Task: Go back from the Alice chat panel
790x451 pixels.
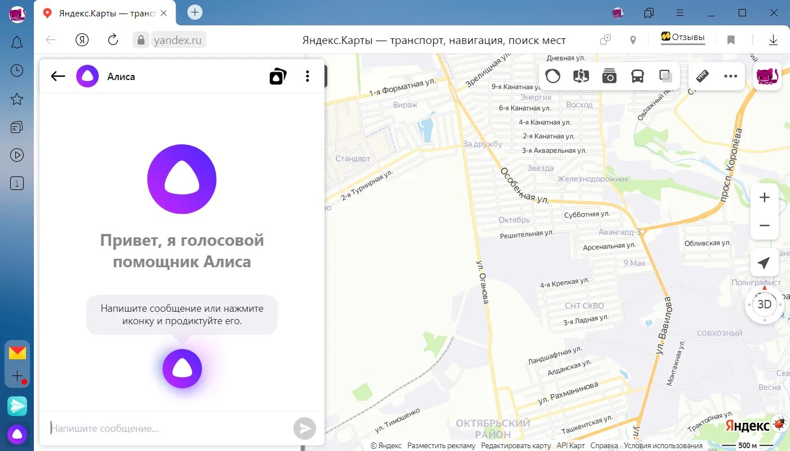Action: 58,76
